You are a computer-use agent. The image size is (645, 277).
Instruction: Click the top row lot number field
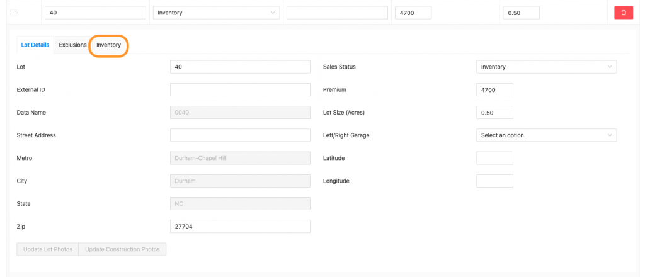pos(96,13)
